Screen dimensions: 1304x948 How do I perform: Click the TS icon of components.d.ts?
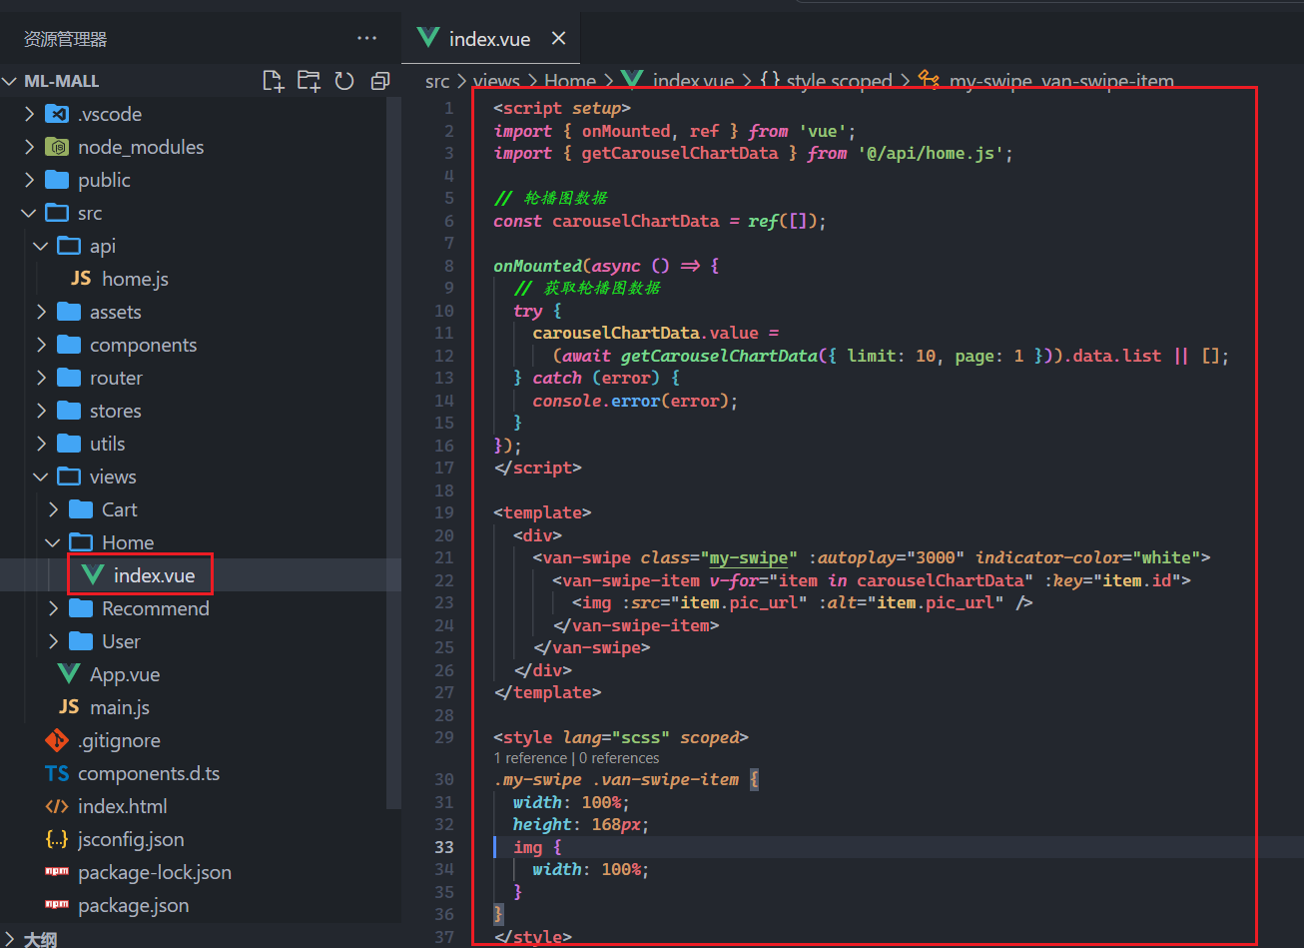click(57, 773)
